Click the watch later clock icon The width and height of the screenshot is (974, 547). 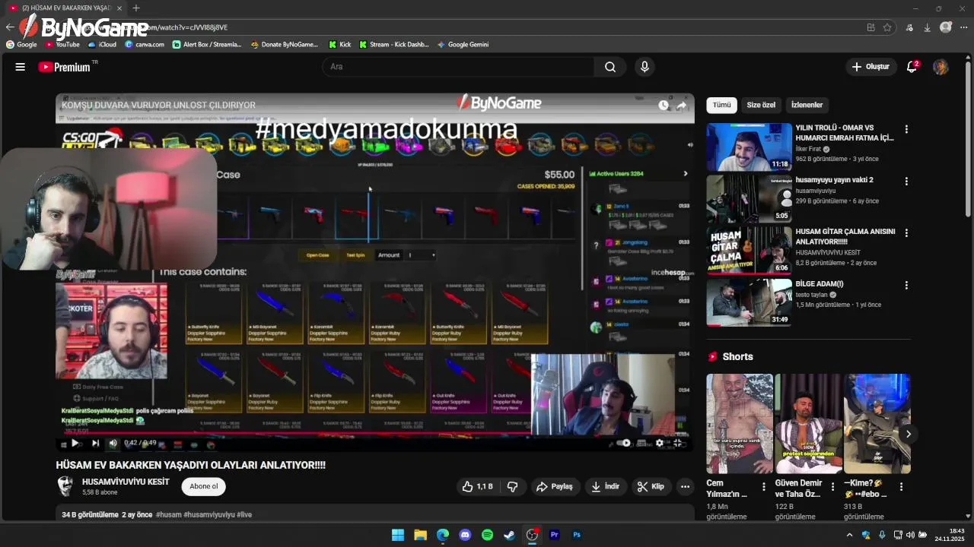(664, 106)
